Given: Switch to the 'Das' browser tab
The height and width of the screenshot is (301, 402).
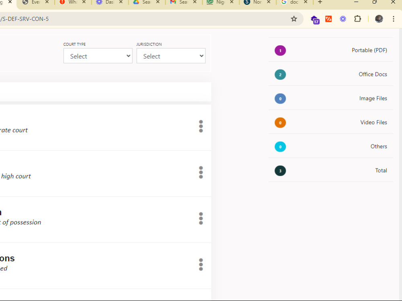Looking at the screenshot, I should coord(109,2).
